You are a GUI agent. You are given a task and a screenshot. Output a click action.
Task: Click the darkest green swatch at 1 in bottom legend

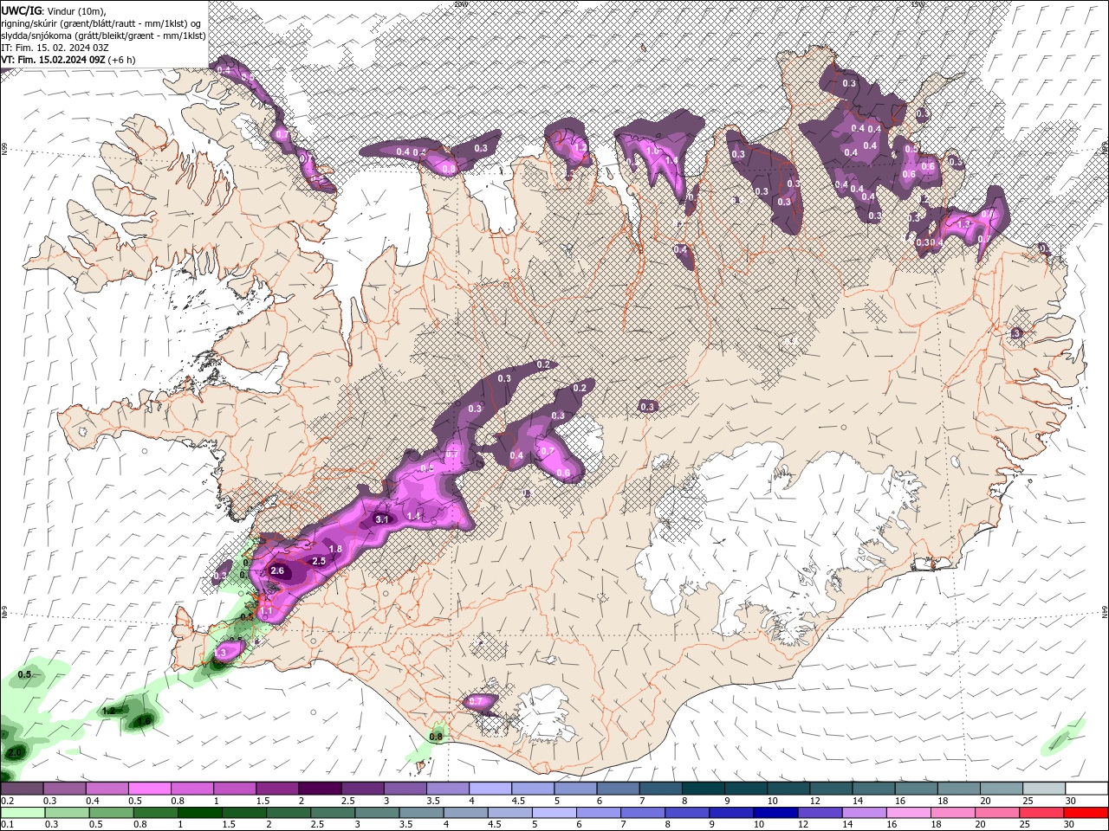pyautogui.click(x=199, y=813)
